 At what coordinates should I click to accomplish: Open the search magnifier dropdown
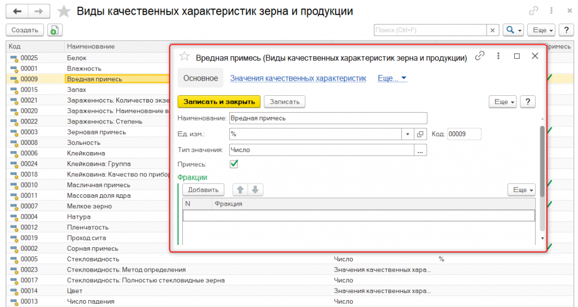tap(514, 30)
